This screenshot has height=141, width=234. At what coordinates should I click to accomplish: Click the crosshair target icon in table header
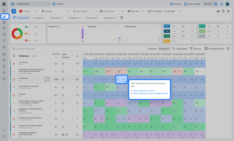click(14, 56)
